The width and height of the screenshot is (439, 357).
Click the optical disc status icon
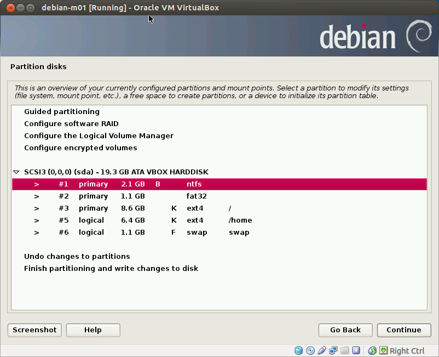[x=310, y=350]
